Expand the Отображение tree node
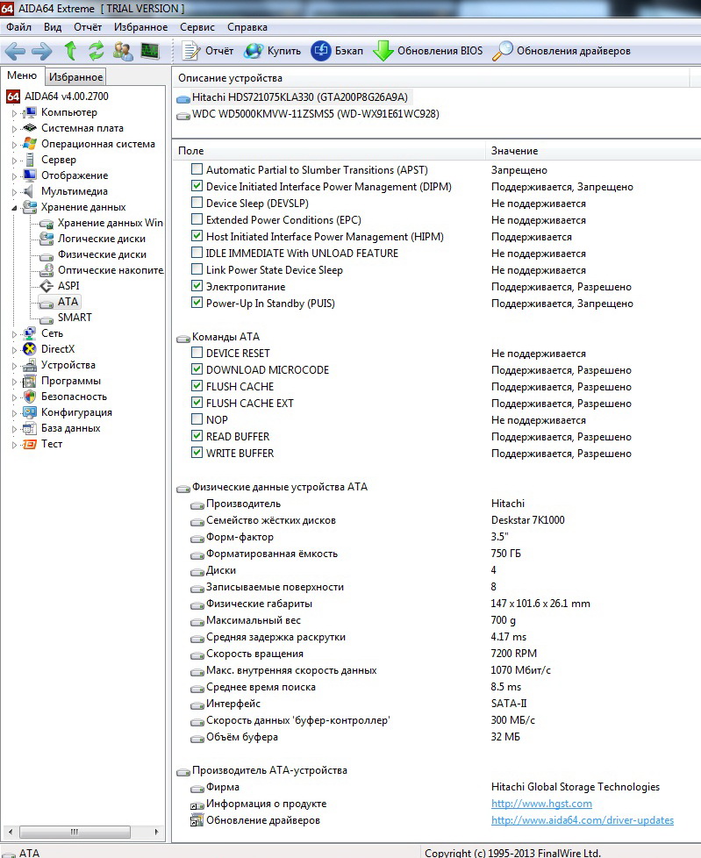The width and height of the screenshot is (701, 858). (14, 176)
